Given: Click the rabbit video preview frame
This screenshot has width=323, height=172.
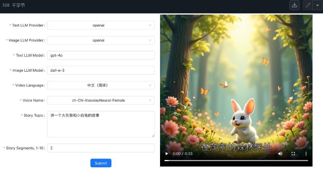Looking at the screenshot, I should coord(236,91).
